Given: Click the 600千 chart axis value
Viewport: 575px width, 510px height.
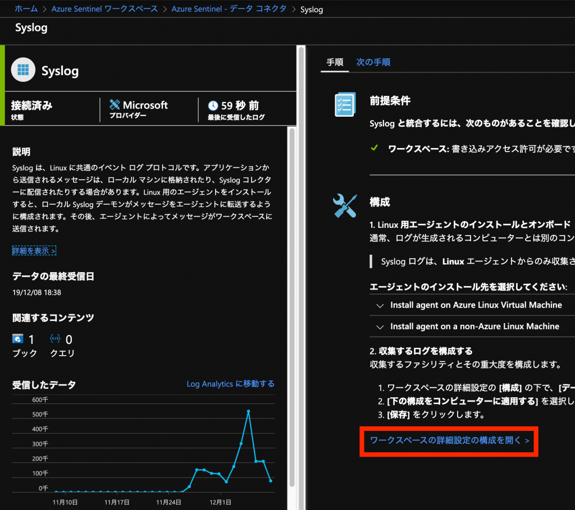Looking at the screenshot, I should tap(40, 399).
